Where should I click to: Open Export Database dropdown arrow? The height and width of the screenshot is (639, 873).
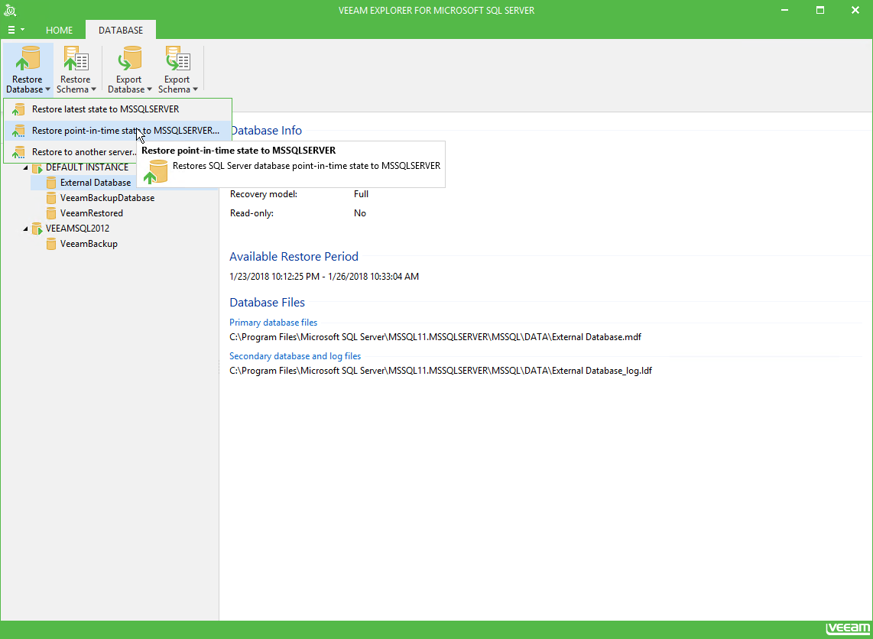(x=149, y=89)
